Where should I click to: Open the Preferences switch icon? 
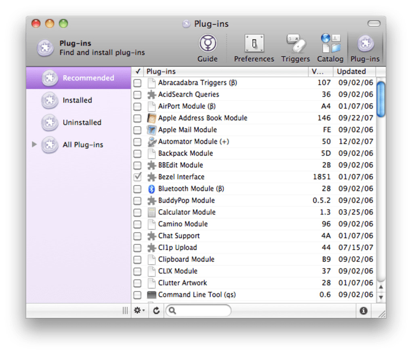254,43
